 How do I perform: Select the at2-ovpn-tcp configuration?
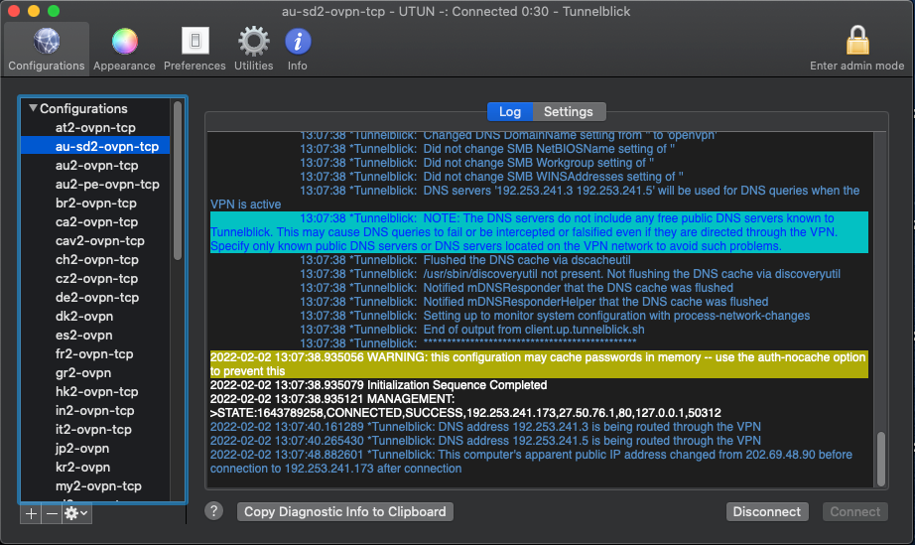pos(95,127)
